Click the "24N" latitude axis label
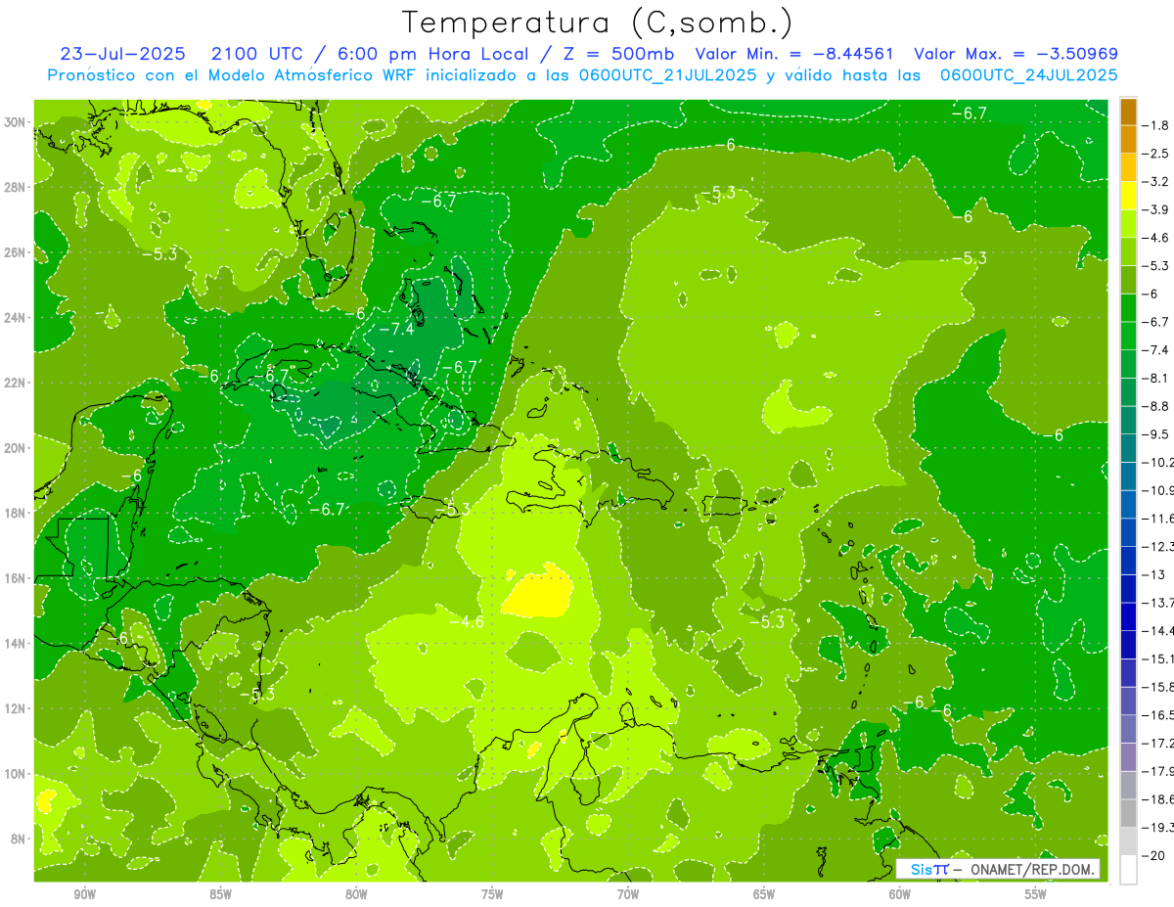1174x907 pixels. point(17,318)
